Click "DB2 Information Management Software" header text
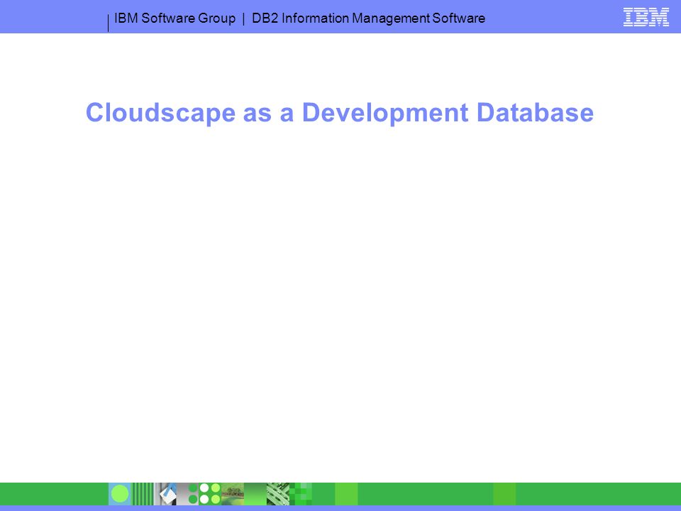Screen dimensions: 681x511 point(368,18)
